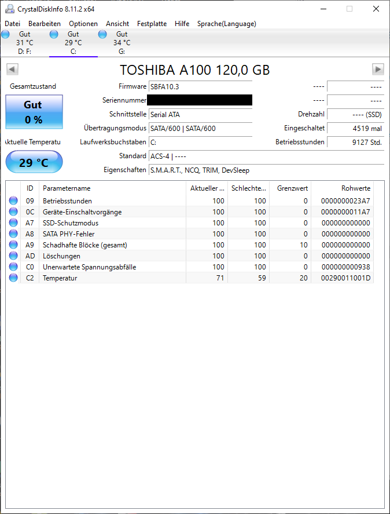The height and width of the screenshot is (514, 390).
Task: Open the Datei menu
Action: (13, 24)
